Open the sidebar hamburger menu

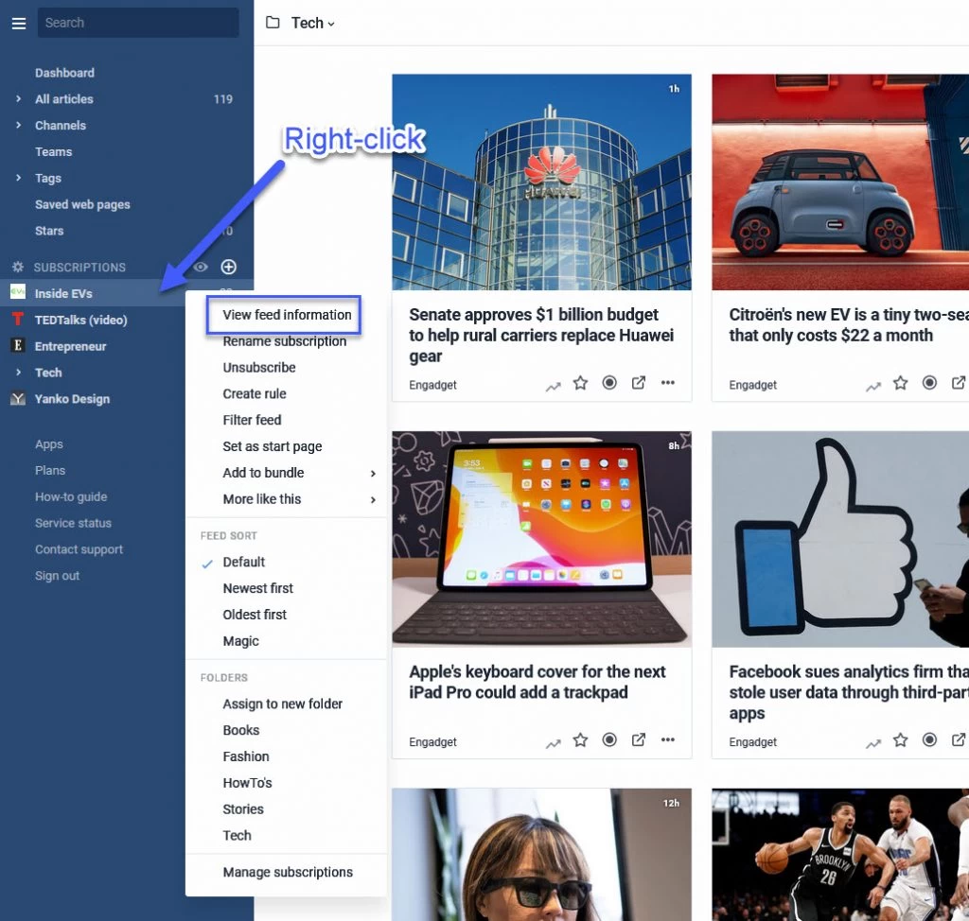(x=18, y=23)
